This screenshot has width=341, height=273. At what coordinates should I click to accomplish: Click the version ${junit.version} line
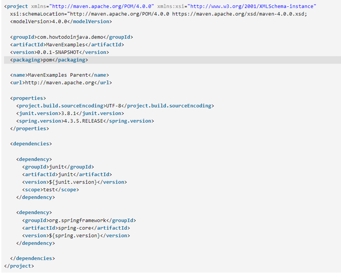[74, 182]
